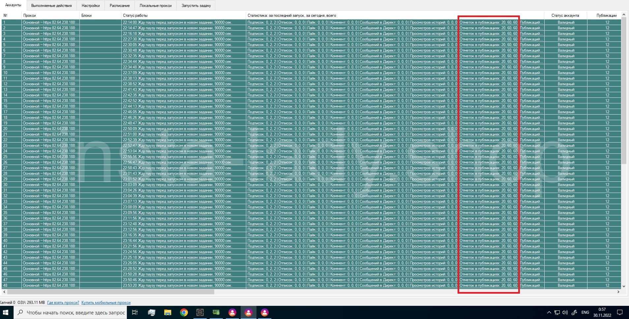
Task: Sort by the Прокси column header
Action: [x=50, y=15]
